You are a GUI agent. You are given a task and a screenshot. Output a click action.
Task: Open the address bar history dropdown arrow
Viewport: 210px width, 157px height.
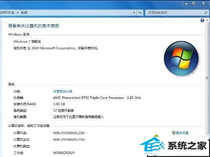(134, 13)
